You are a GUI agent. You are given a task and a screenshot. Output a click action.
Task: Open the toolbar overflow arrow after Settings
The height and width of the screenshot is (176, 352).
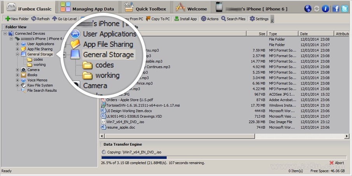pos(272,19)
